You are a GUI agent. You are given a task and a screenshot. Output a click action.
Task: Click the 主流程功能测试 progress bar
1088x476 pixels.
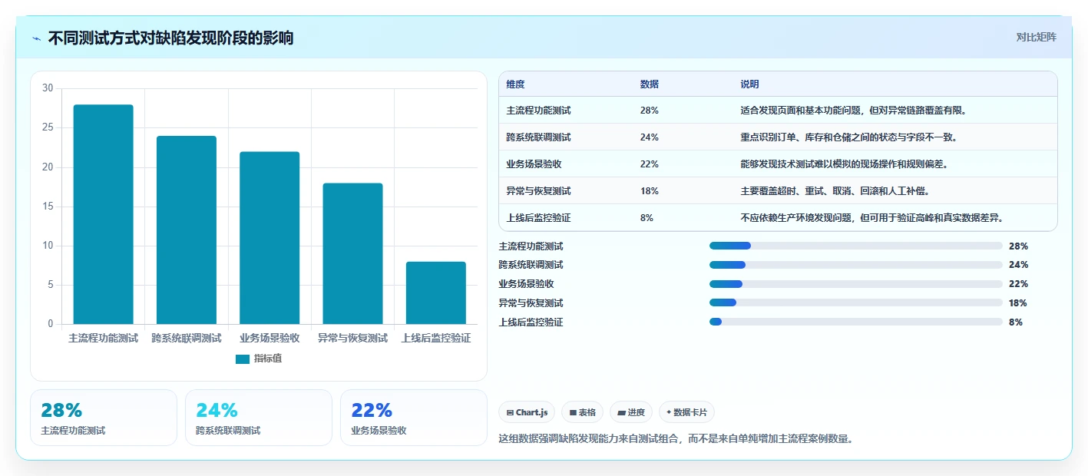(x=856, y=246)
